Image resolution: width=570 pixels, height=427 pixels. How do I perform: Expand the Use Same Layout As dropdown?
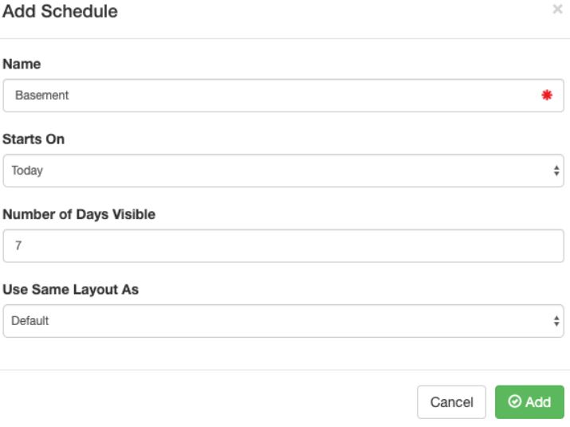point(283,321)
